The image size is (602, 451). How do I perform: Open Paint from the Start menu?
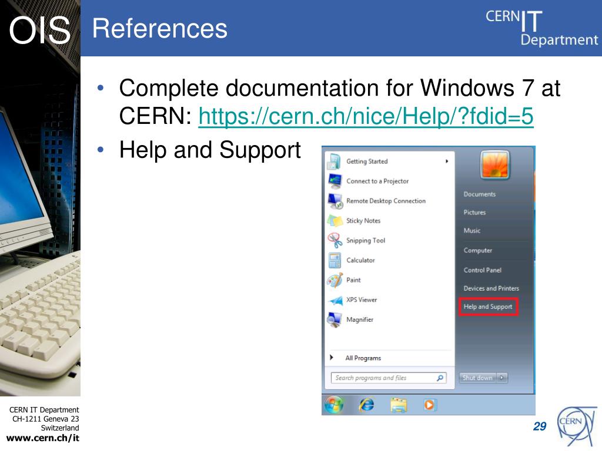tap(353, 280)
